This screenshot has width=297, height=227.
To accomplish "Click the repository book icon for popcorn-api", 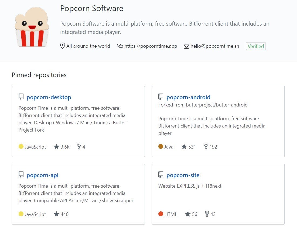I will tap(21, 174).
